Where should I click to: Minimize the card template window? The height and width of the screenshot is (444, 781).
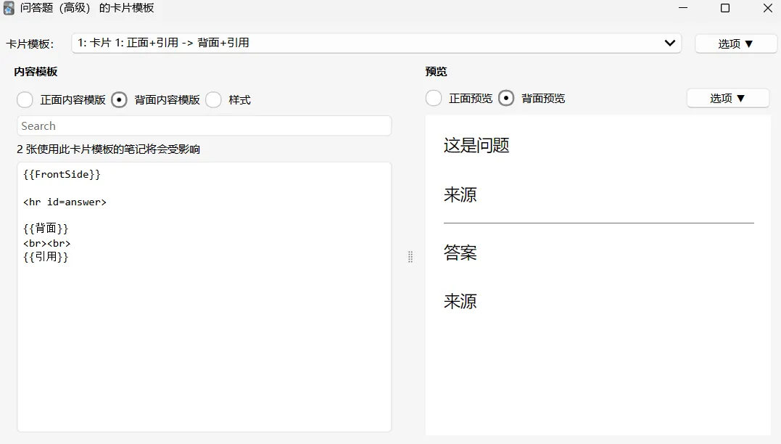coord(683,8)
